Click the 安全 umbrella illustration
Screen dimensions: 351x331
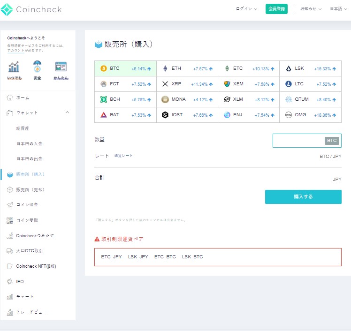click(x=37, y=66)
